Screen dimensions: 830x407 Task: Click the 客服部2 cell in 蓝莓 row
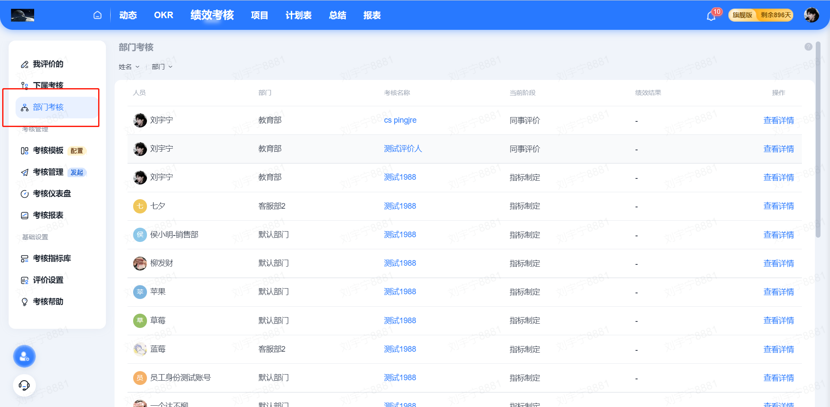(x=272, y=349)
